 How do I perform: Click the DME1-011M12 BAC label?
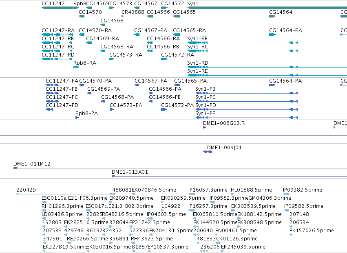32,164
